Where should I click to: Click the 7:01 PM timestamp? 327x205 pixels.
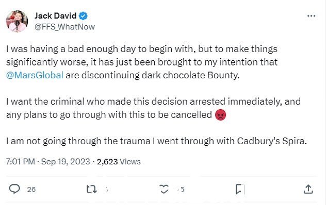21,162
